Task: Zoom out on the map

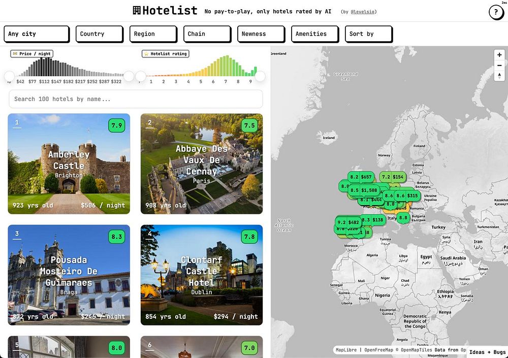Action: (499, 66)
